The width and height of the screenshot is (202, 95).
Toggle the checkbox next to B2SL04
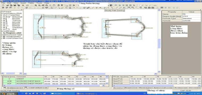coord(4,17)
